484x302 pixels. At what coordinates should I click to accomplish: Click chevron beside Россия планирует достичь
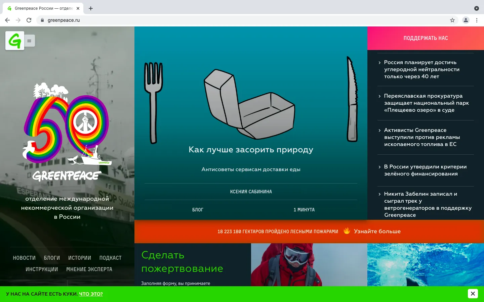(379, 63)
